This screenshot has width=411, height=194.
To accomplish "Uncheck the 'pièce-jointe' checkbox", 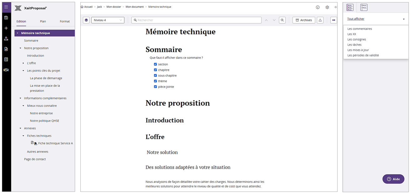I will (155, 87).
